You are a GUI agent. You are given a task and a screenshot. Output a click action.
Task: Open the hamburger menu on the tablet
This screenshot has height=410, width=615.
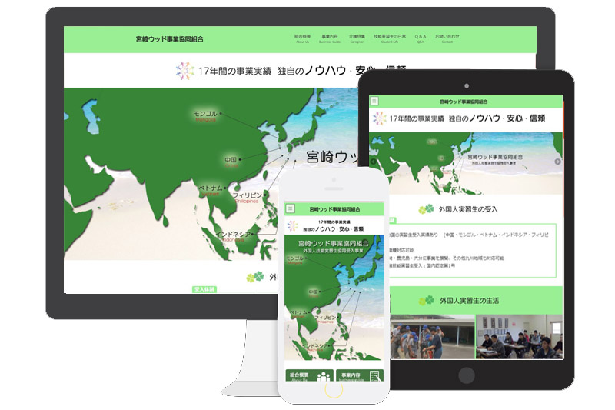[x=374, y=101]
